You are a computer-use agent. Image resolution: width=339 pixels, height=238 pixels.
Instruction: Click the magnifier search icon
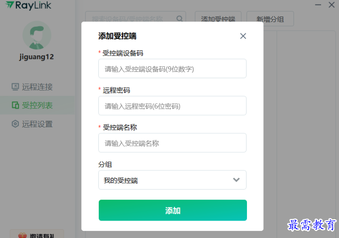[180, 19]
